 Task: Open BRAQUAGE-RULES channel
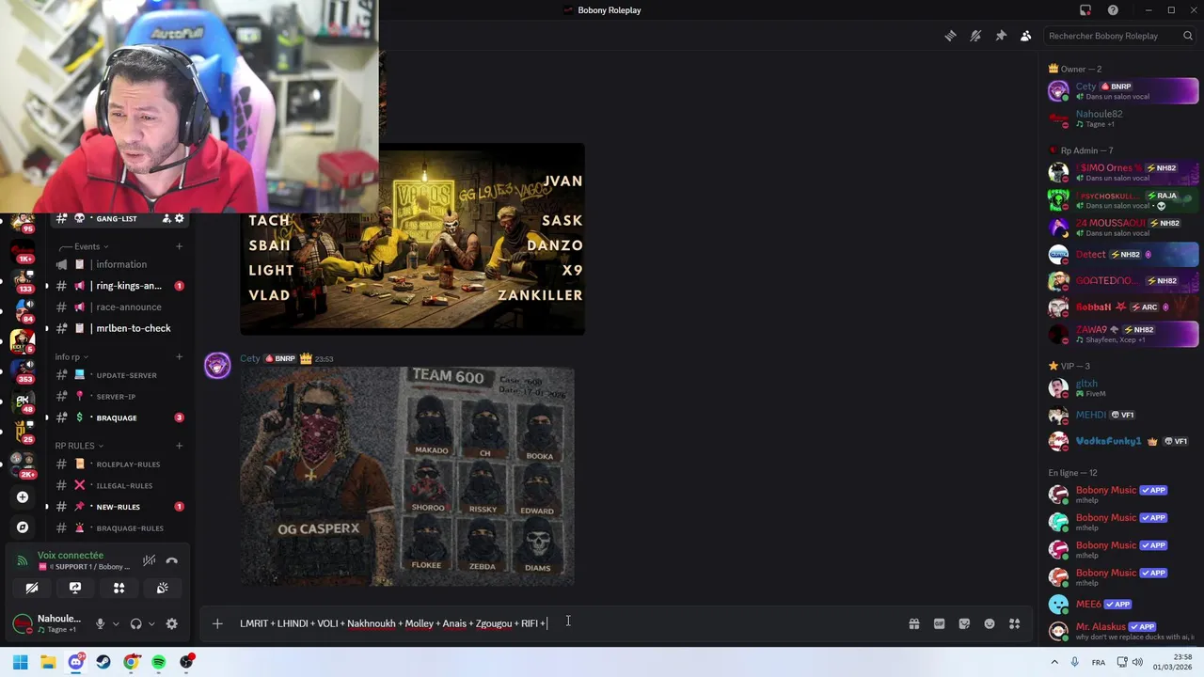tap(119, 527)
